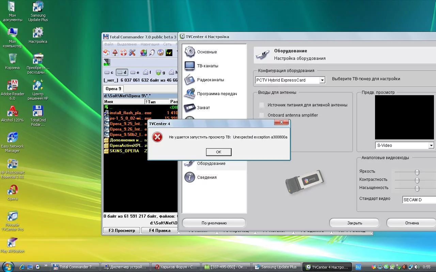Click the video preview area

(x=404, y=117)
